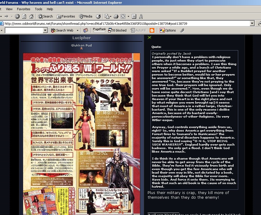
Task: Open the Help menu
Action: point(50,9)
